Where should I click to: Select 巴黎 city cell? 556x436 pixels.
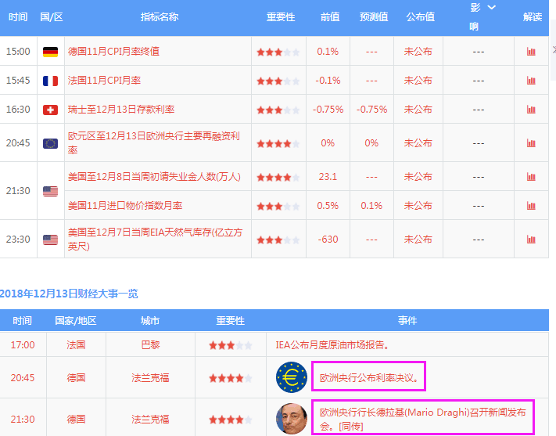[x=150, y=344]
